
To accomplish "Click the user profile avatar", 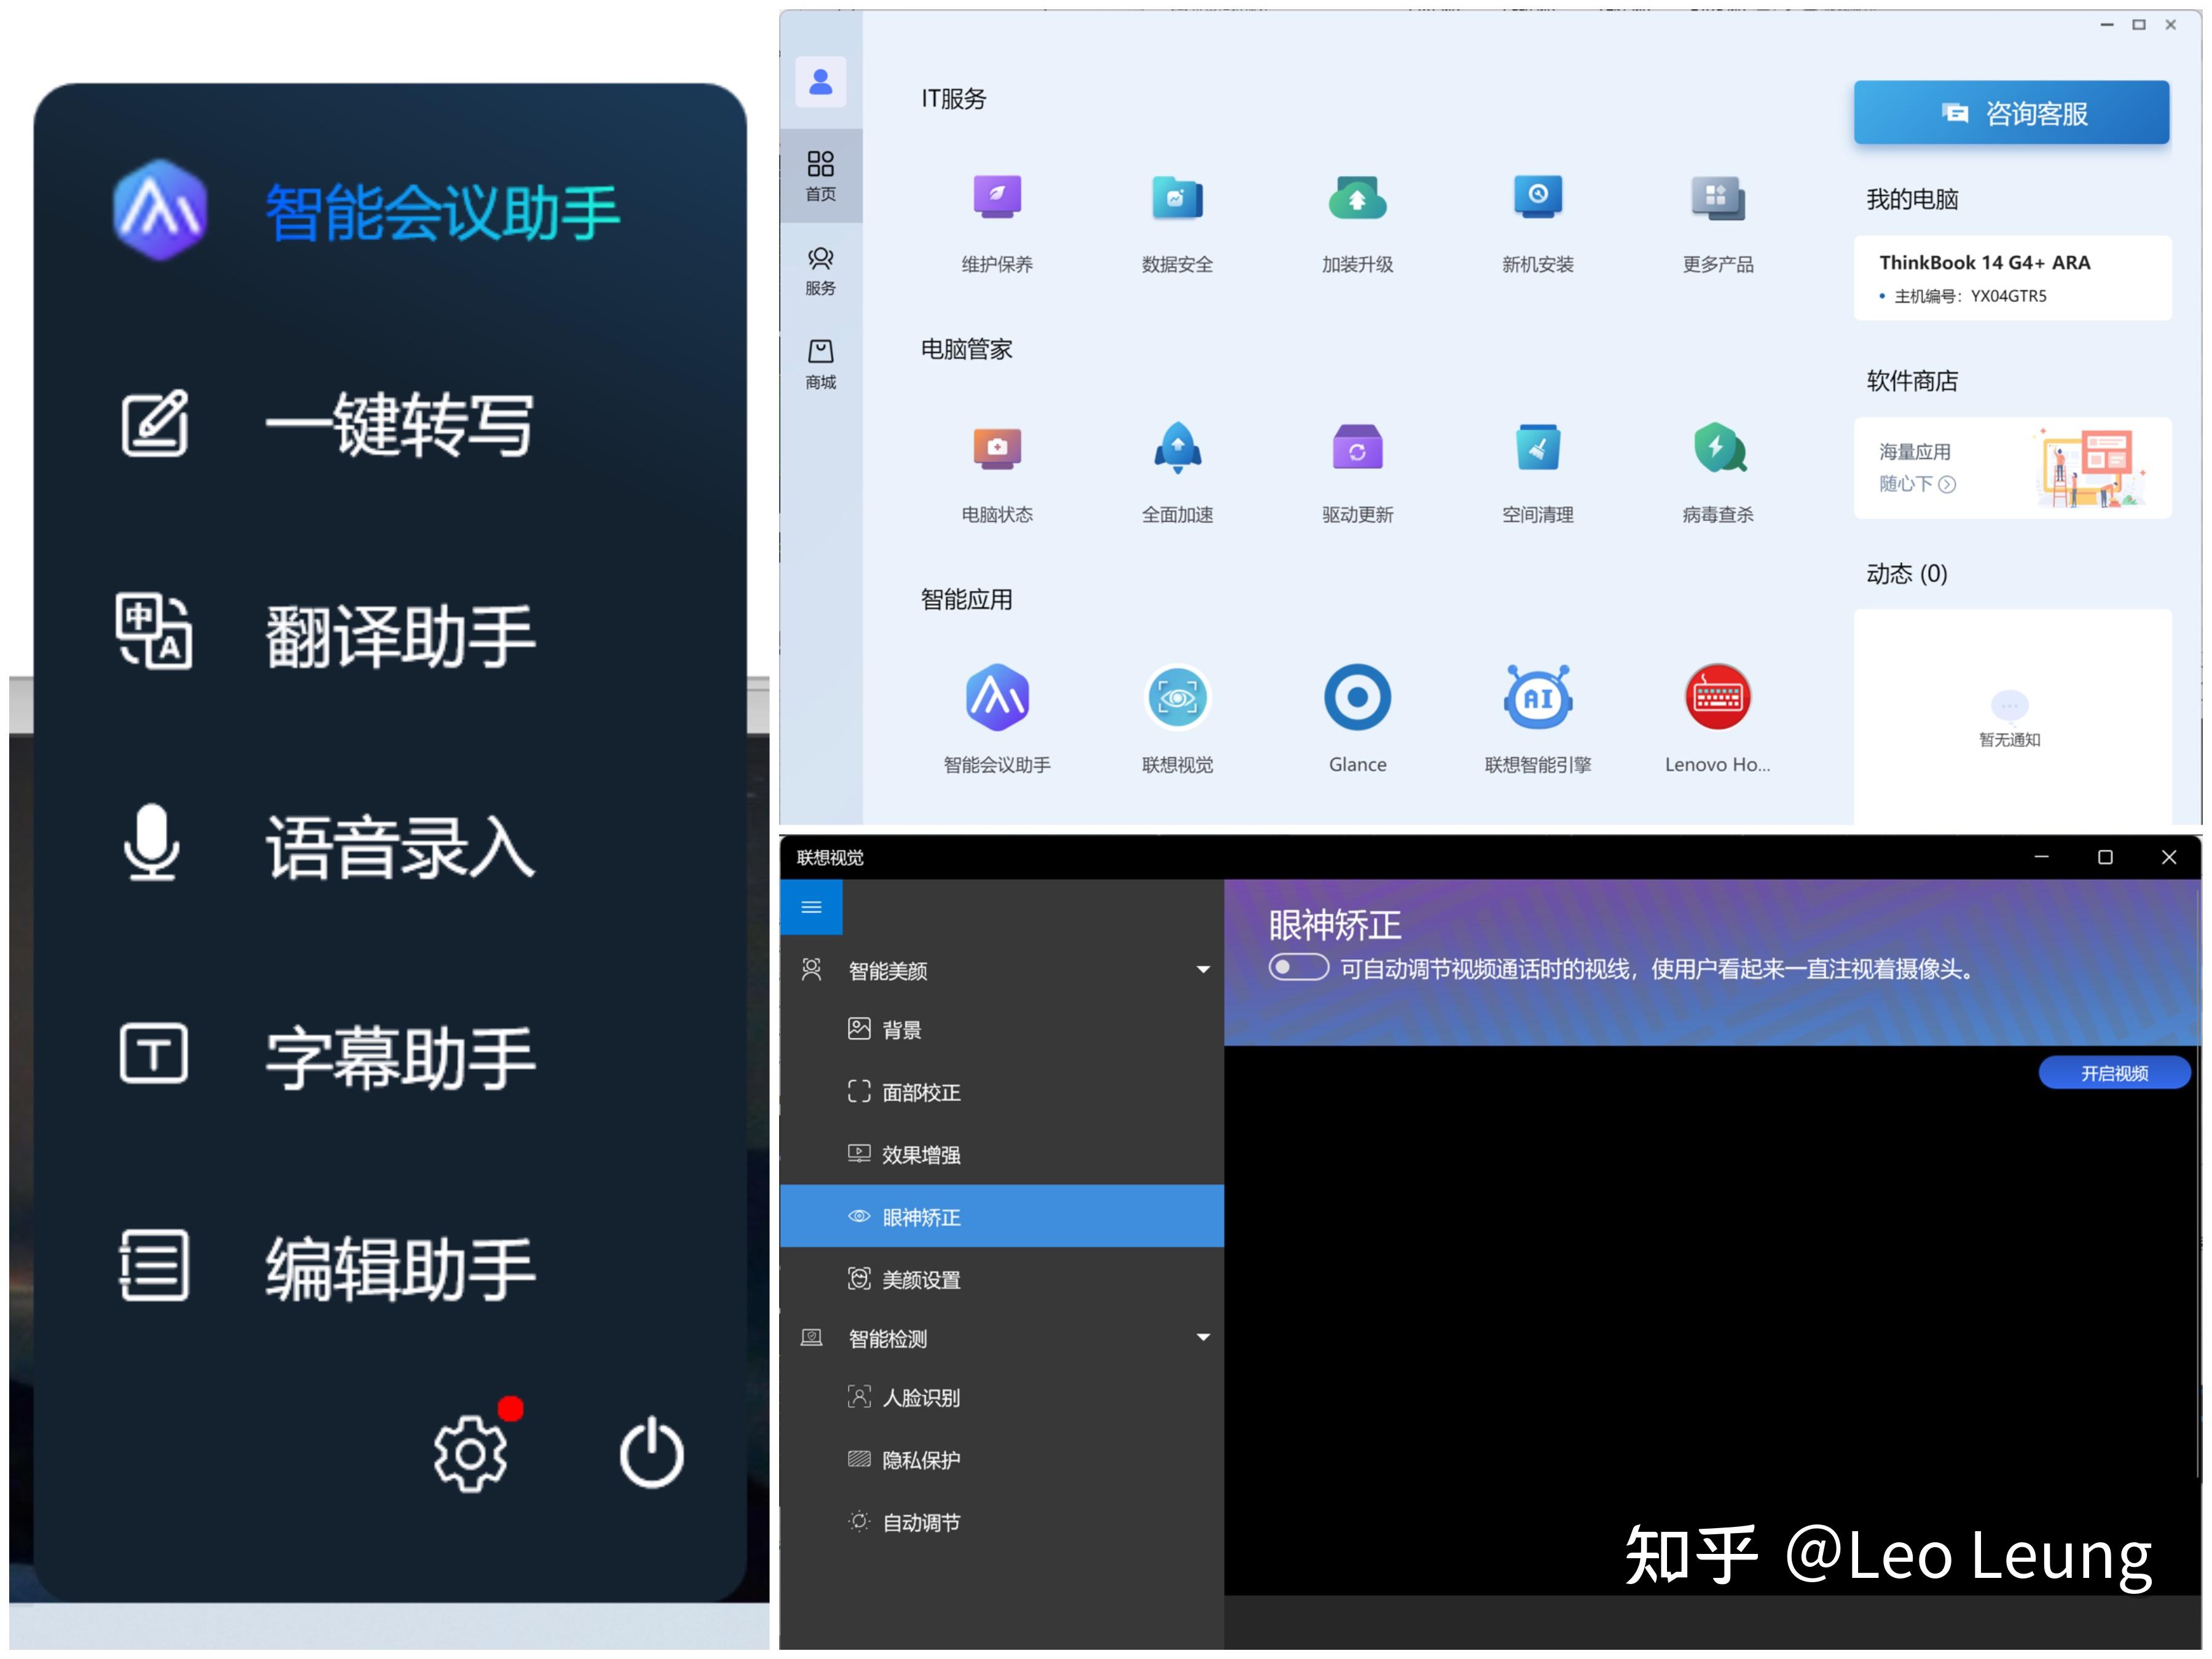I will tap(820, 81).
